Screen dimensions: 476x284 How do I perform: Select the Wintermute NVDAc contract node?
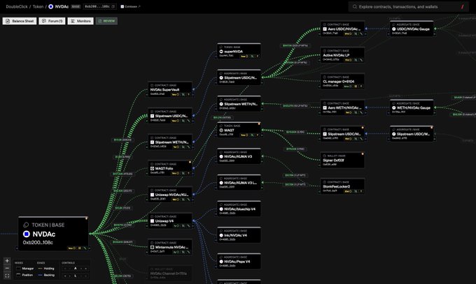pyautogui.click(x=170, y=247)
